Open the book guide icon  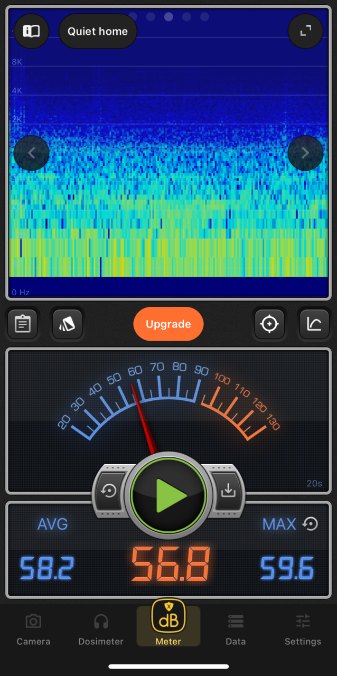pos(31,31)
